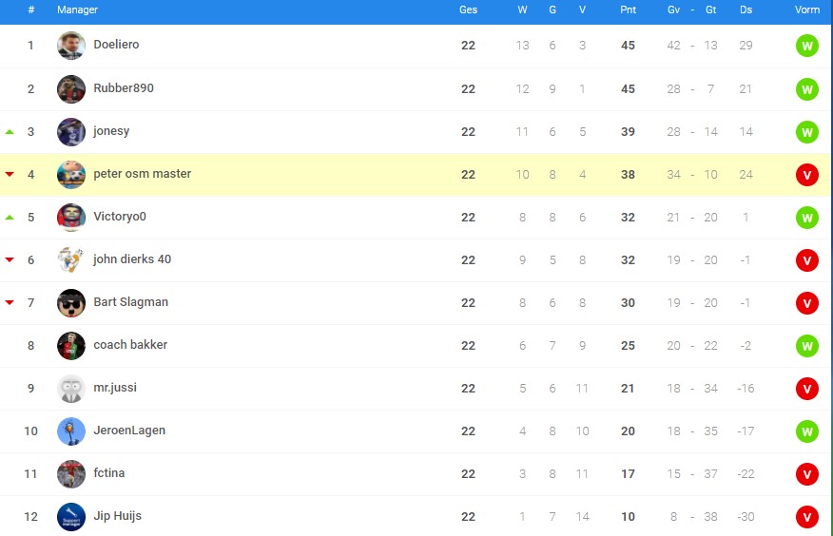Click the red V form badge for Jip Huijs
833x536 pixels.
[807, 517]
